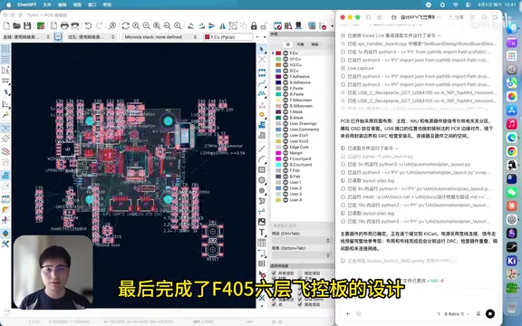Click F.Cu red color swatch in layers

coord(278,53)
